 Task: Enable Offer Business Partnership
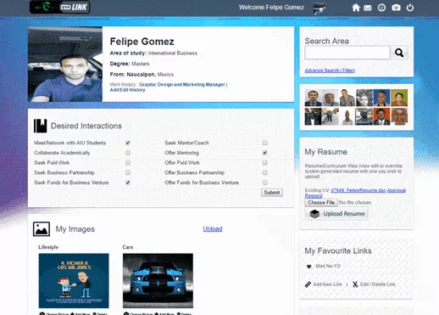pos(264,172)
